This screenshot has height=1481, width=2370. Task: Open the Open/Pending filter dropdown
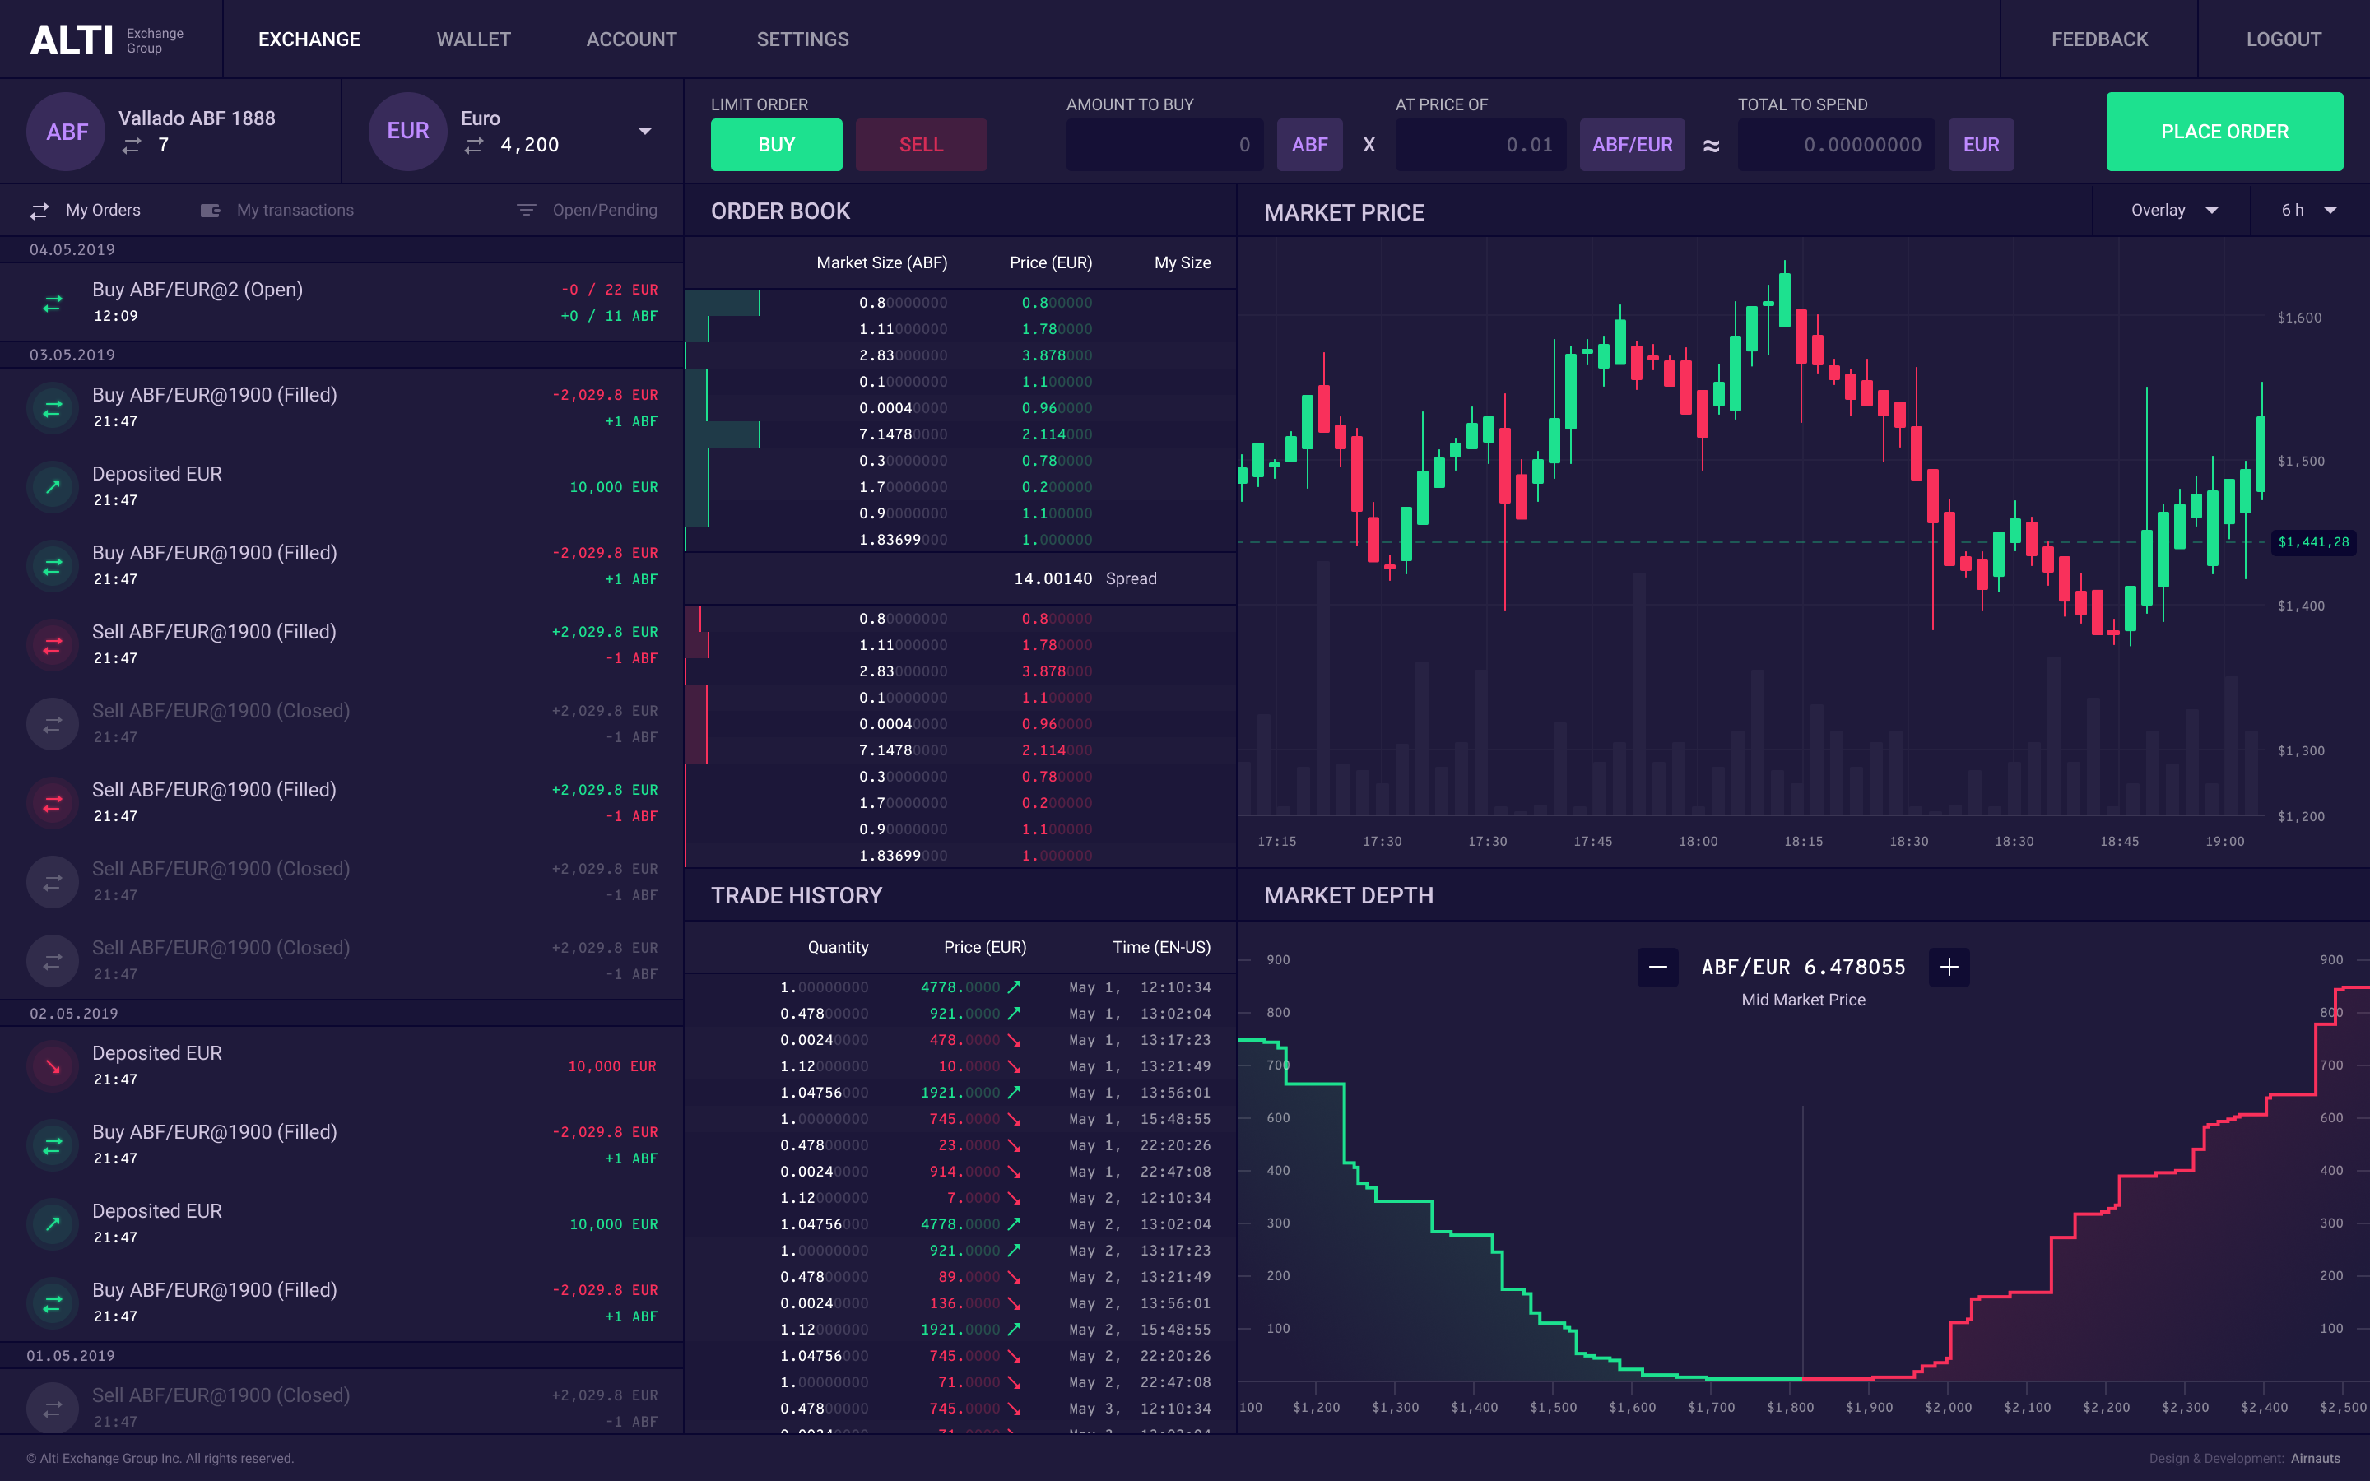[587, 211]
